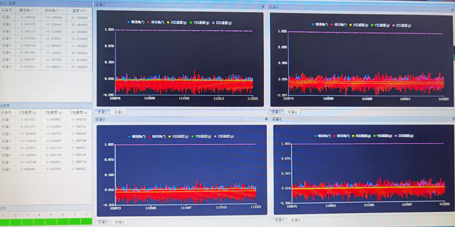Click the float icon on 设备2 chart panel
This screenshot has height=227, width=455.
[x=262, y=6]
